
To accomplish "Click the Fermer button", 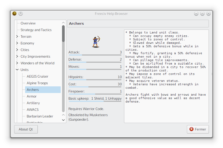I will (x=198, y=129).
